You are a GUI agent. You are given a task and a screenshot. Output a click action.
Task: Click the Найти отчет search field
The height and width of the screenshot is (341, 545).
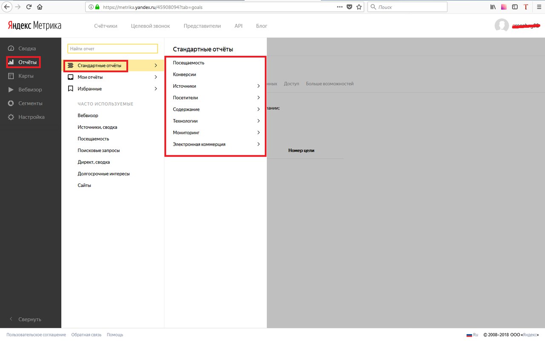113,49
